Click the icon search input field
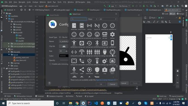Viewport: 188px width, 106px height. tap(78, 19)
